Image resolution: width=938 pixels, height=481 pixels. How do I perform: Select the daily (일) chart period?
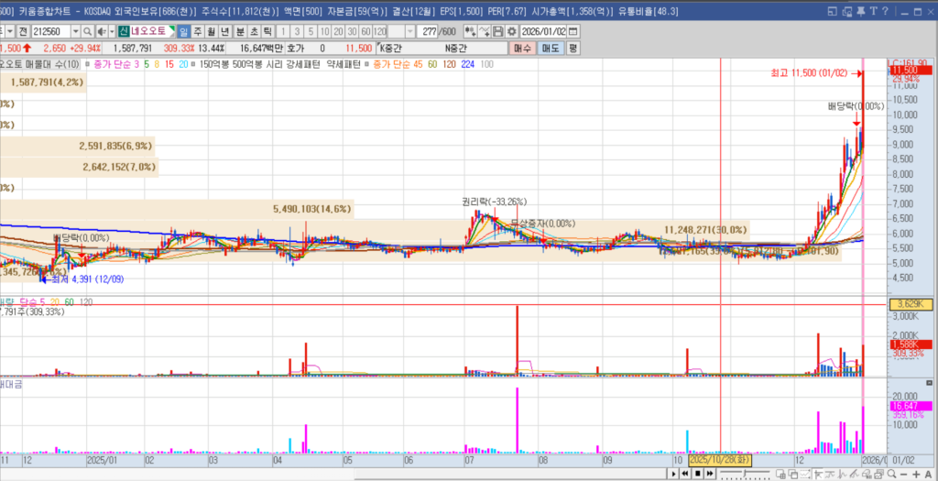click(x=184, y=30)
